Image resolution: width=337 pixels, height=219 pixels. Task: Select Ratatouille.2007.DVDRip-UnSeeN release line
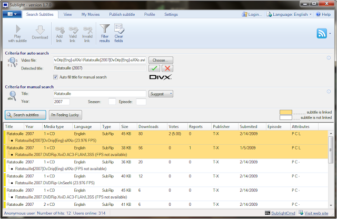point(55,183)
